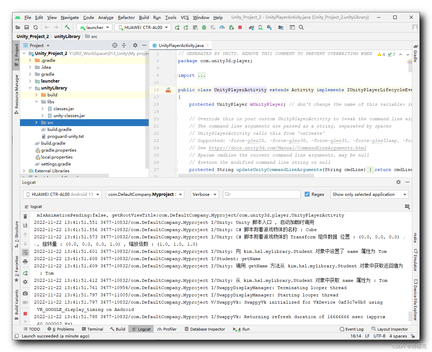Switch to the Terminal tab
The width and height of the screenshot is (432, 352).
pyautogui.click(x=92, y=329)
